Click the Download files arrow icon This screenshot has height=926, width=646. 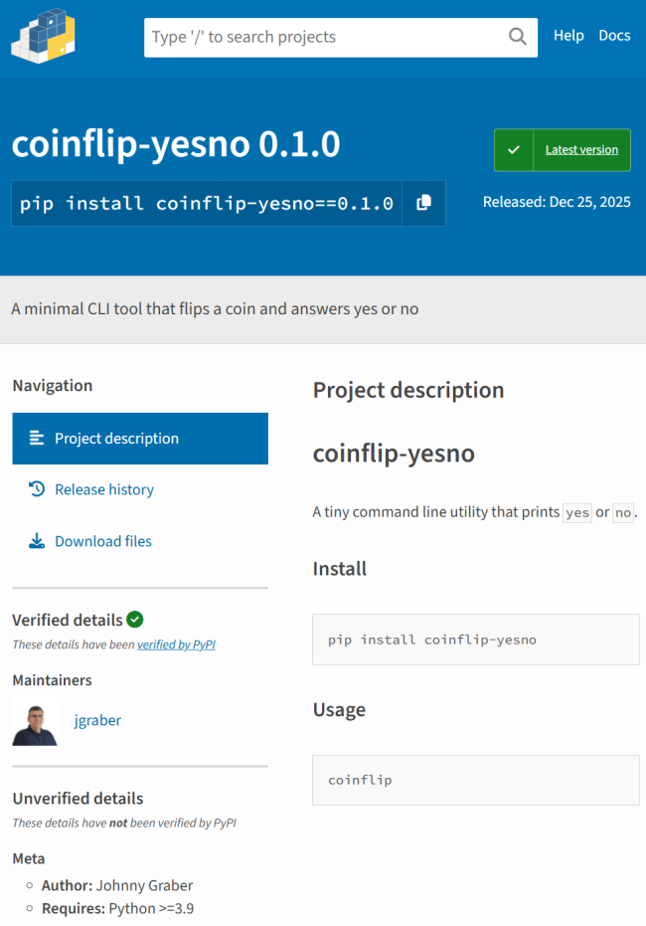click(37, 541)
